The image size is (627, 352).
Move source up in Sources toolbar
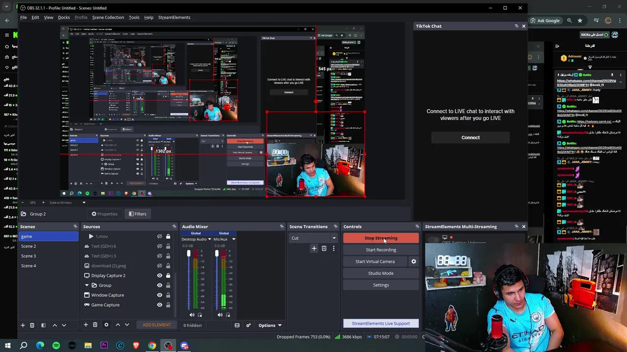118,325
